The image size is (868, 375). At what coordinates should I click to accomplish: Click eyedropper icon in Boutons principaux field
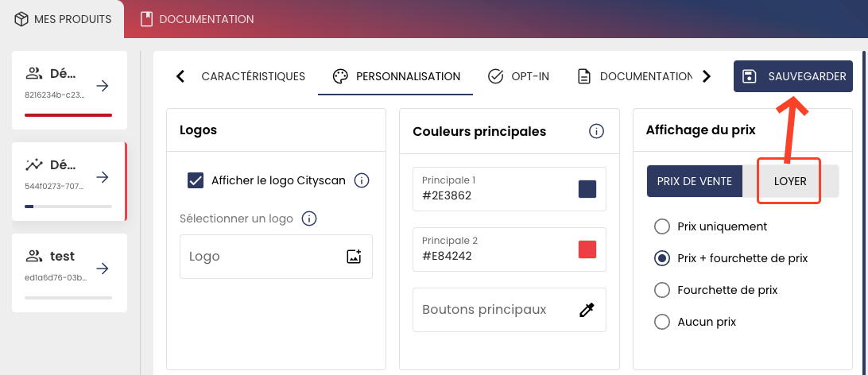(587, 310)
